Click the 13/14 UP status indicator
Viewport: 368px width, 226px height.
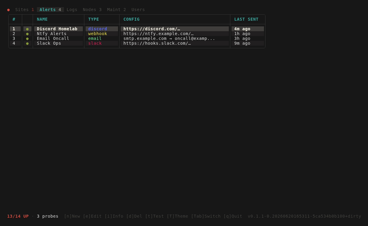[18, 216]
